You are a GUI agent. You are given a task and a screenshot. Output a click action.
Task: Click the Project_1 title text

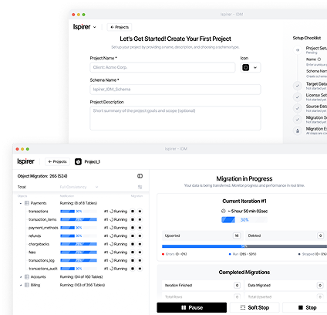click(x=92, y=161)
